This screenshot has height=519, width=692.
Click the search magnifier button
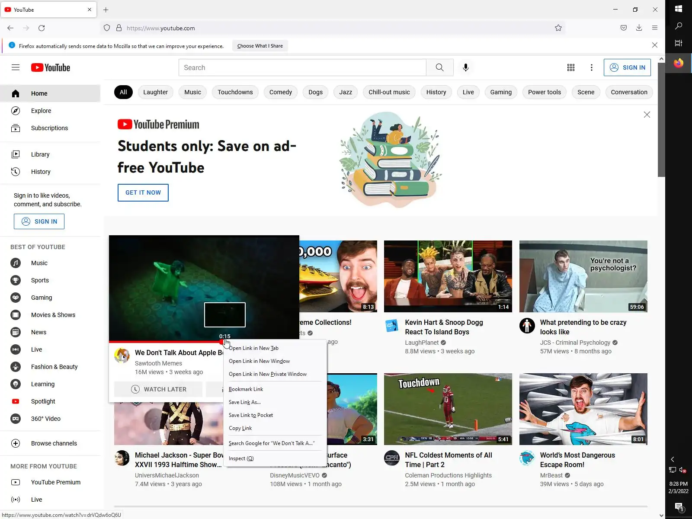[x=439, y=67]
